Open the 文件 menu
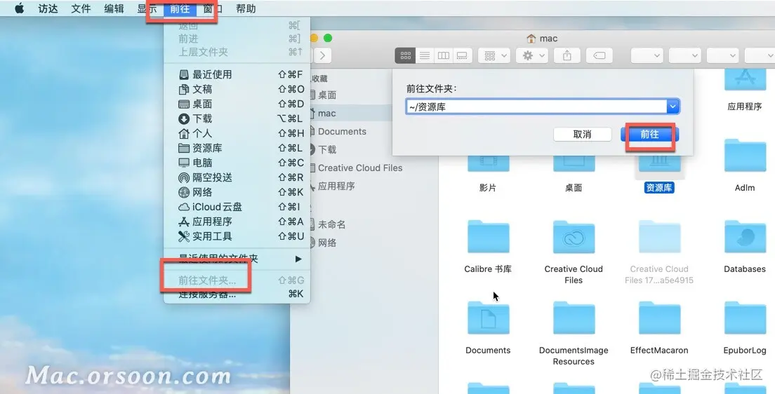 click(81, 8)
